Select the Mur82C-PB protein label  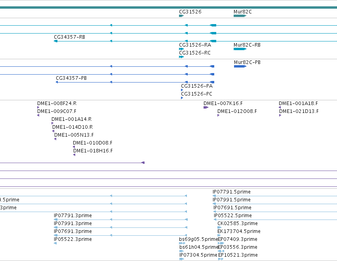pyautogui.click(x=247, y=62)
